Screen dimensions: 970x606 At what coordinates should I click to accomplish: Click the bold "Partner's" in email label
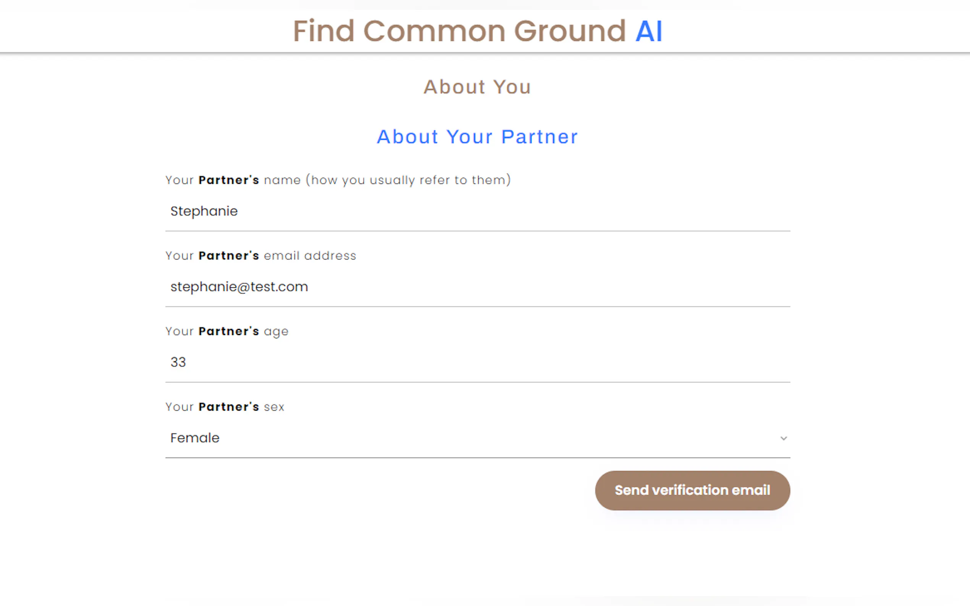(229, 256)
